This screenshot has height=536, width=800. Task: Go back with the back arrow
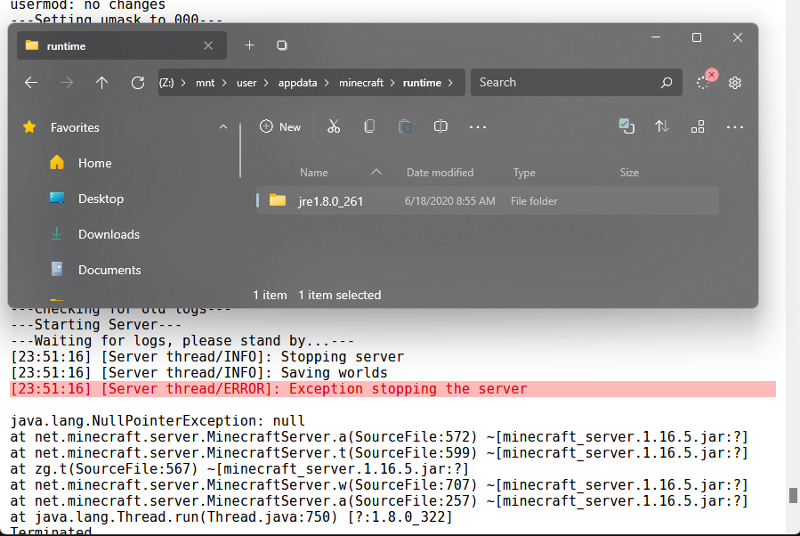coord(31,83)
